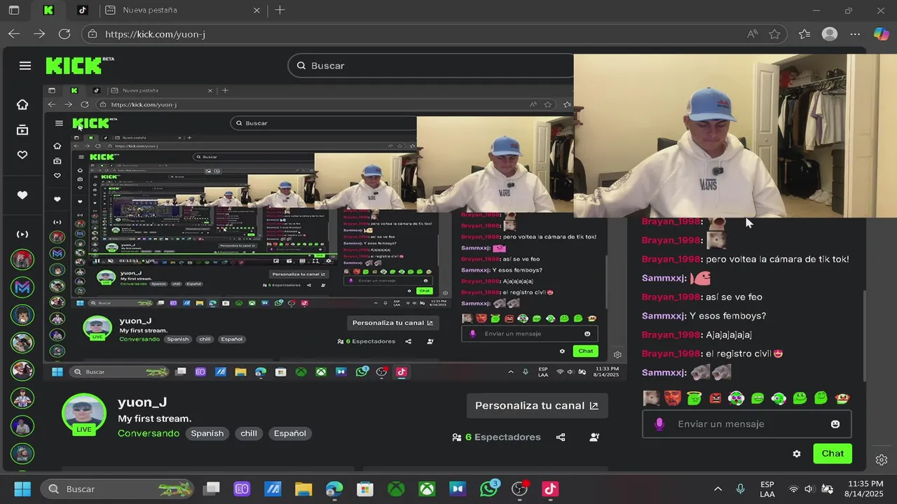Open chat settings gear beside Chat button
Viewport: 897px width, 504px height.
(x=797, y=454)
